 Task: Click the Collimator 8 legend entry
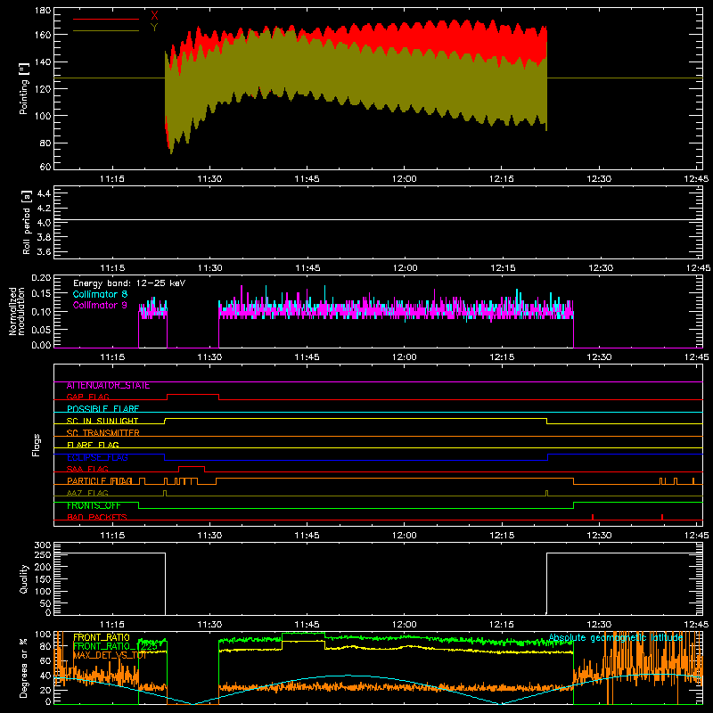pos(100,294)
